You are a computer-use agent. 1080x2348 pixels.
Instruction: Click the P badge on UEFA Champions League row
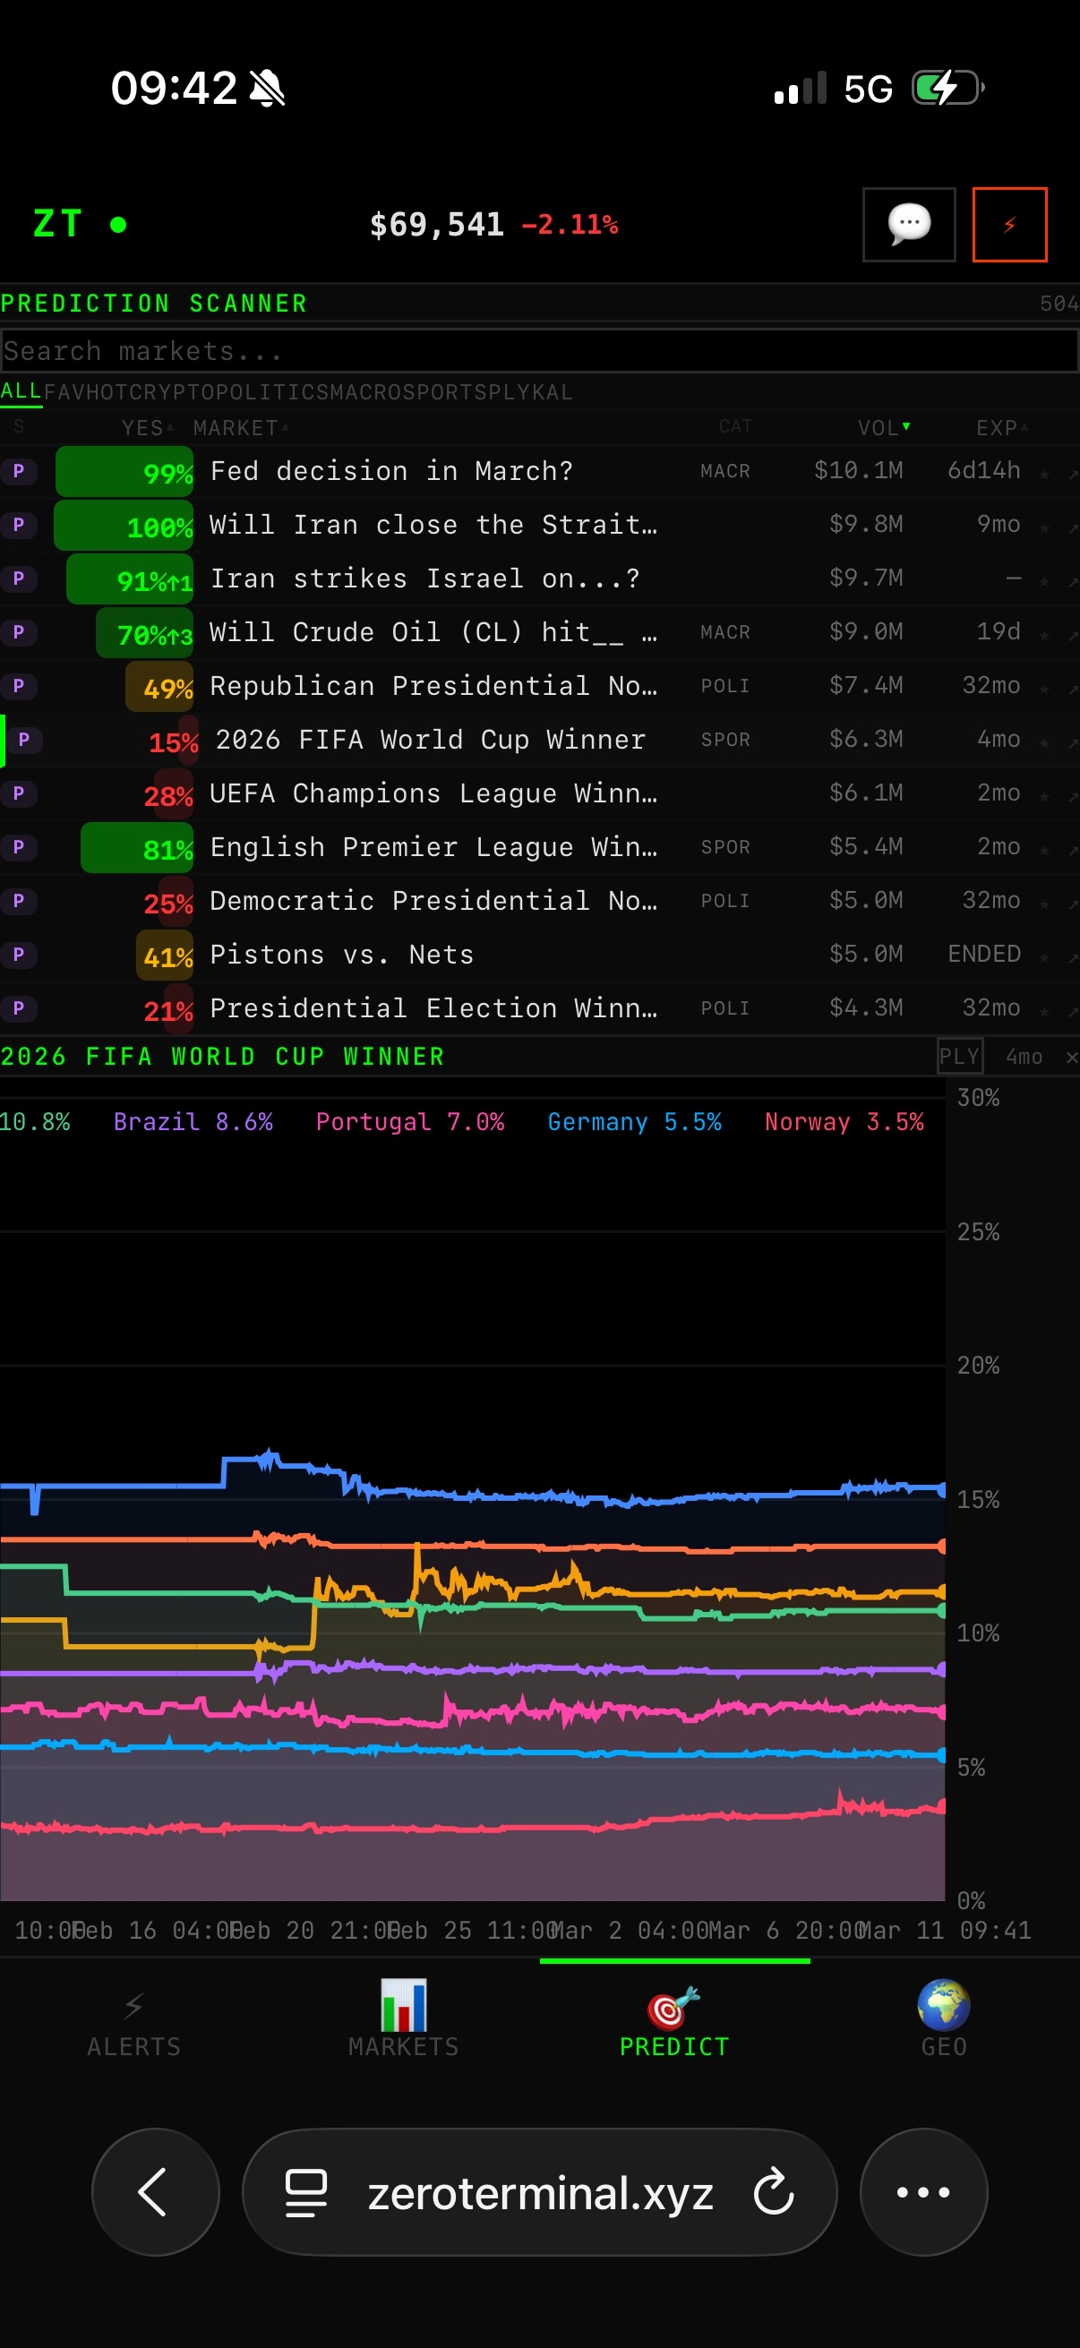click(18, 794)
